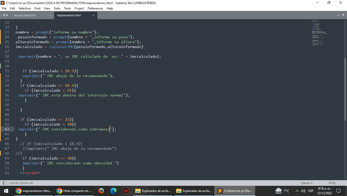Open the File menu

tap(4, 8)
